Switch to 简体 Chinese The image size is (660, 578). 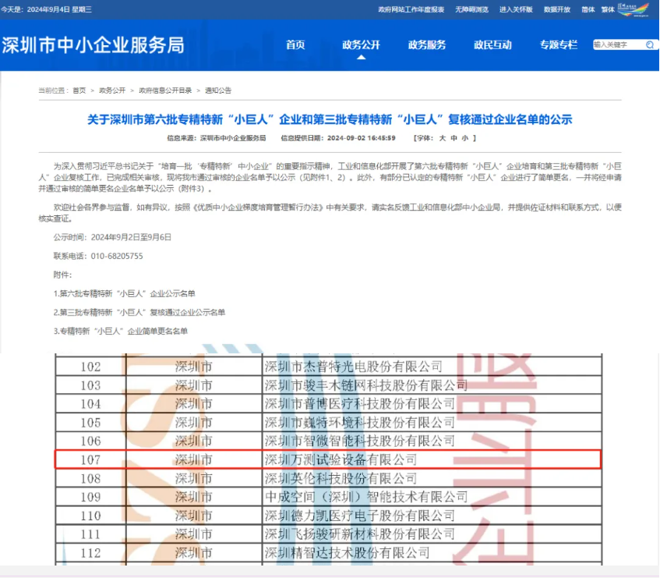point(588,9)
